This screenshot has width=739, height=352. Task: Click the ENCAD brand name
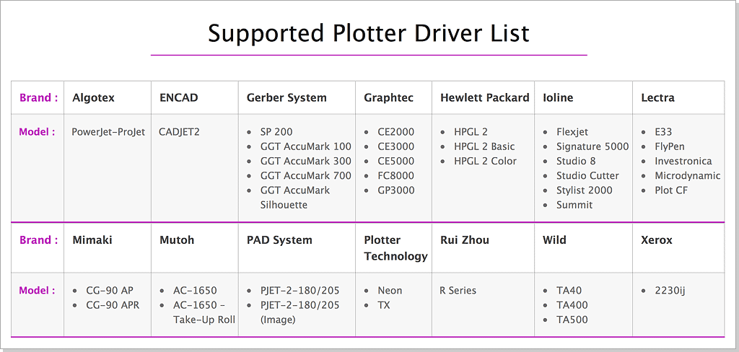click(178, 98)
